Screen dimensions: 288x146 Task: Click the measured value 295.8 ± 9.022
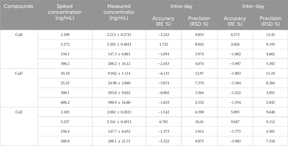(119, 93)
